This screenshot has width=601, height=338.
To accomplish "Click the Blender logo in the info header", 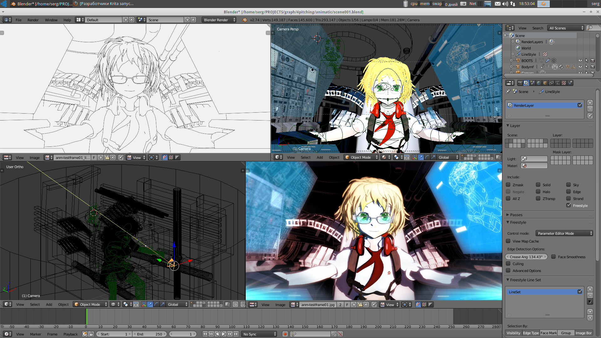I will [244, 20].
